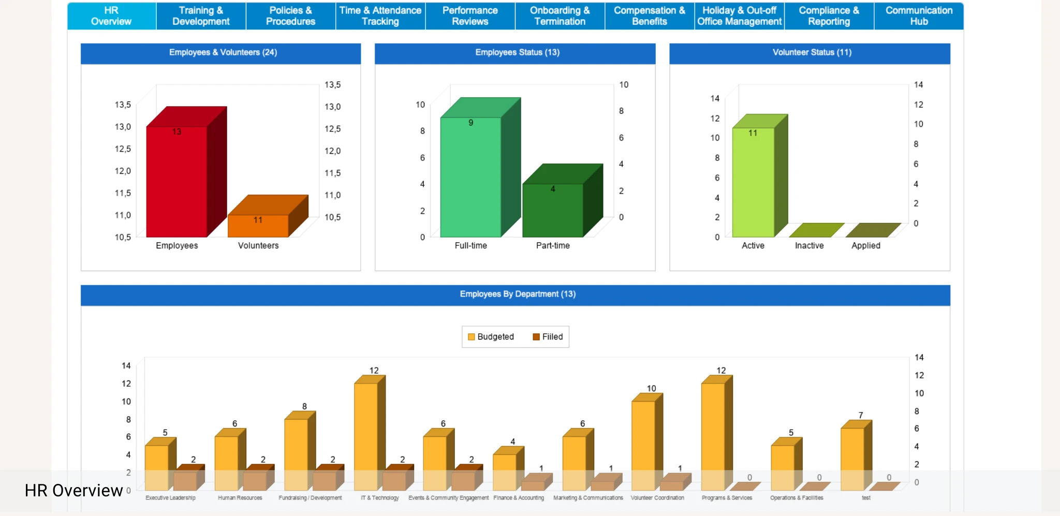The width and height of the screenshot is (1060, 516).
Task: Switch to Training & Development tab
Action: pyautogui.click(x=201, y=16)
